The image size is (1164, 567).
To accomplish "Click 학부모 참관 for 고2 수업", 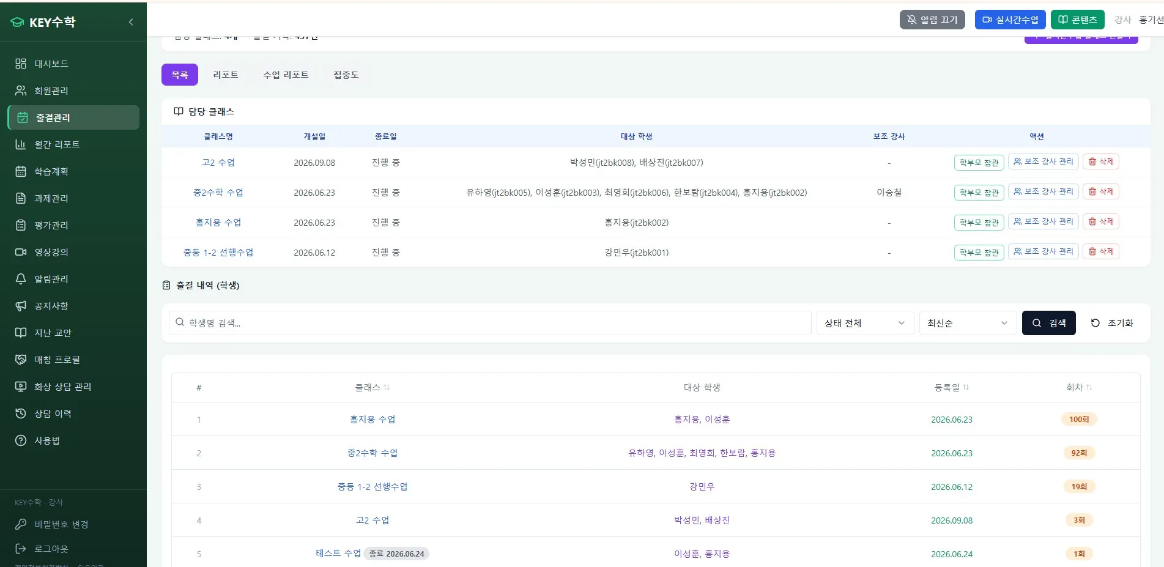I will (x=979, y=163).
